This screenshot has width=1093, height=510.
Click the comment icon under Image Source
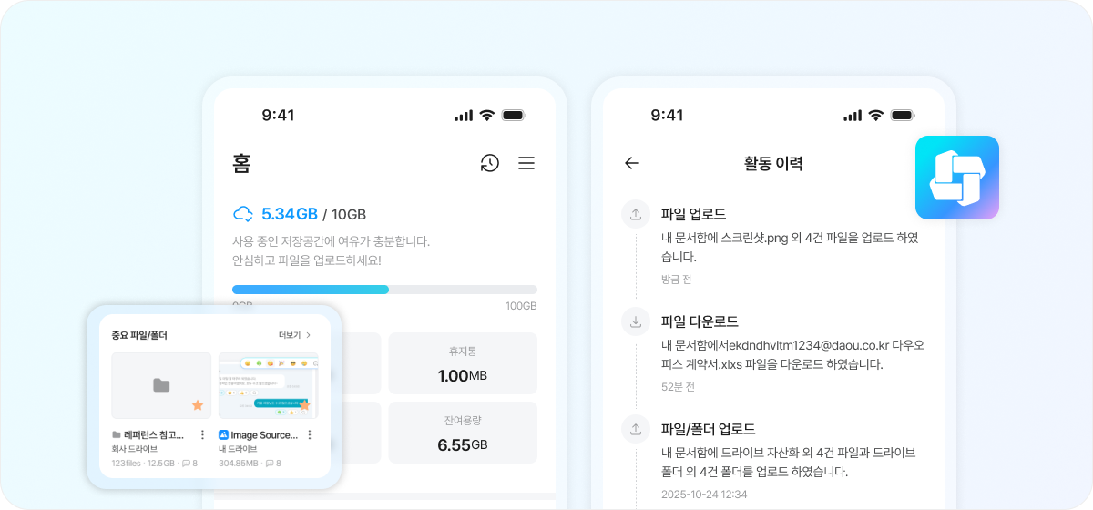[x=270, y=463]
